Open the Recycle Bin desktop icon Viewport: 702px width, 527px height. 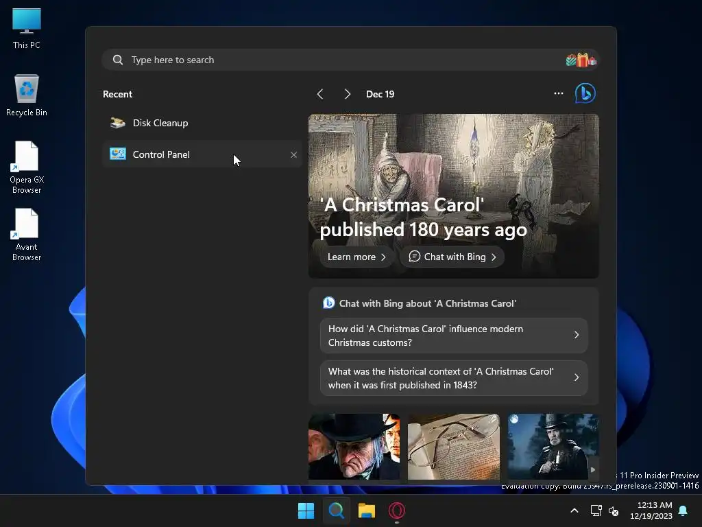click(27, 95)
